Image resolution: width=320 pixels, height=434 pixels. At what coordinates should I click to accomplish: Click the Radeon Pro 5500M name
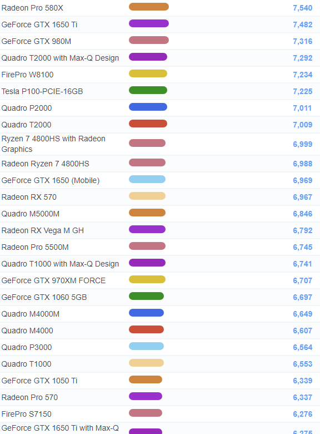click(35, 247)
